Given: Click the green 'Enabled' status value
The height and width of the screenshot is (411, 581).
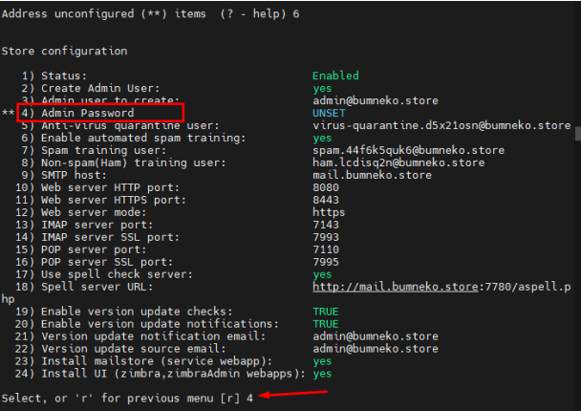Looking at the screenshot, I should click(x=335, y=76).
